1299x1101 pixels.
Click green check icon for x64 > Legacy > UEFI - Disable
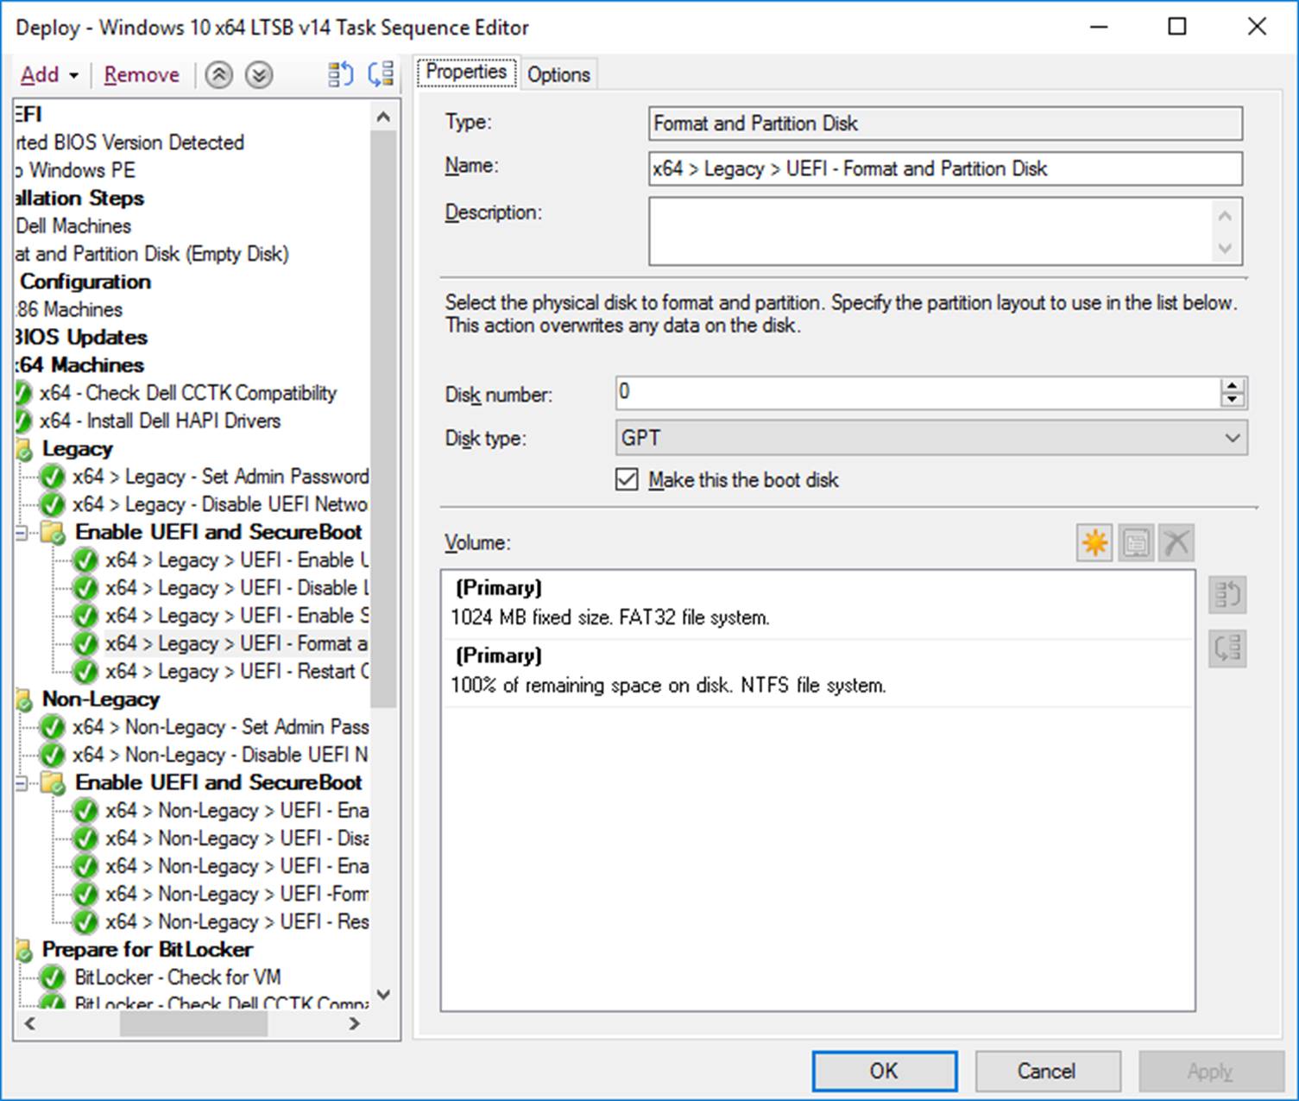[x=85, y=588]
